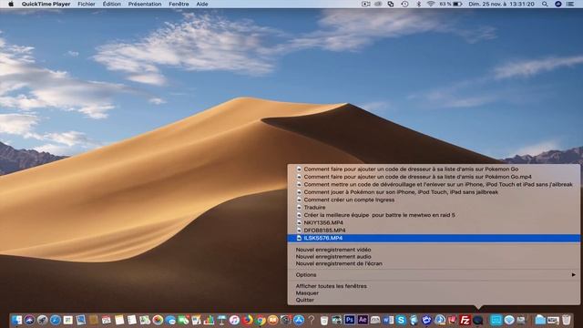Screen dimensions: 583x328
Task: Open Keynote podium icon in Dock
Action: [x=221, y=320]
